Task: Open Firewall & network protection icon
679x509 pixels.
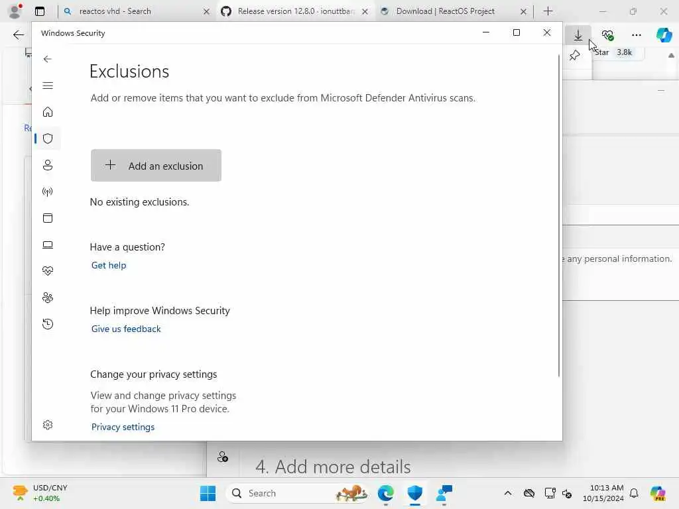Action: pos(48,192)
